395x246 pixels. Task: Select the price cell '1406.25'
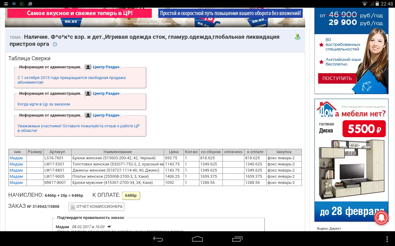point(174,177)
